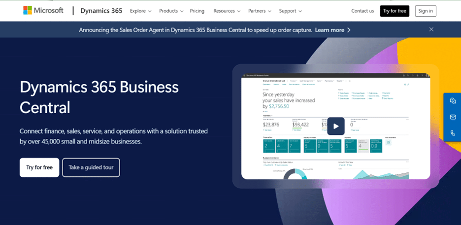Click the phone call side icon
This screenshot has height=225, width=461.
tap(453, 133)
